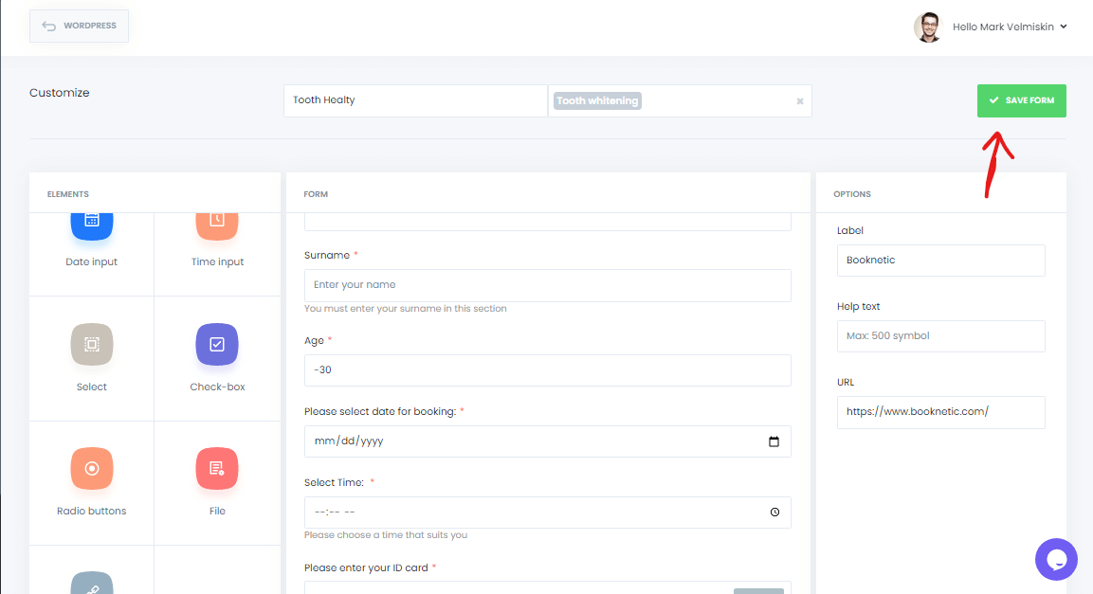Add a Check-box element
The width and height of the screenshot is (1093, 594).
217,358
